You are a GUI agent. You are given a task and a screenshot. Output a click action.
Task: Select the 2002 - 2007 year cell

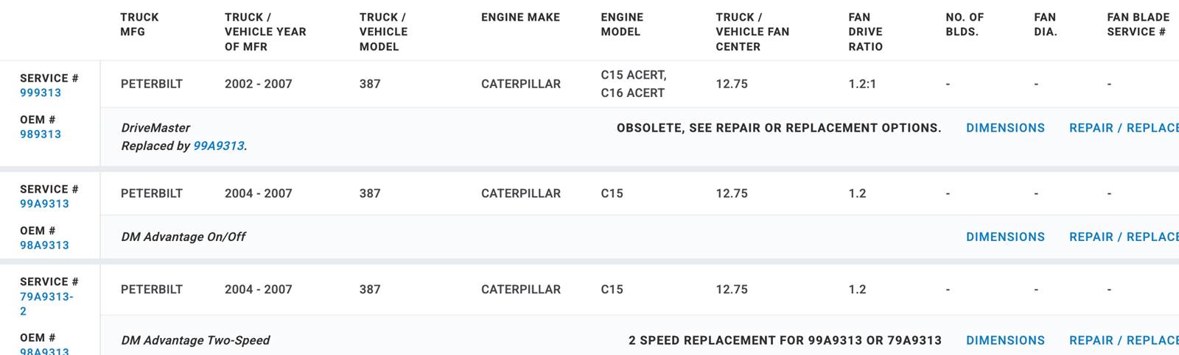259,84
